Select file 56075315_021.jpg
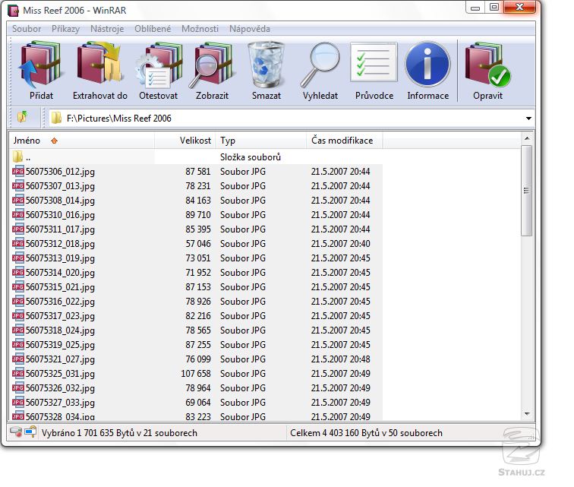Image resolution: width=574 pixels, height=487 pixels. click(60, 287)
